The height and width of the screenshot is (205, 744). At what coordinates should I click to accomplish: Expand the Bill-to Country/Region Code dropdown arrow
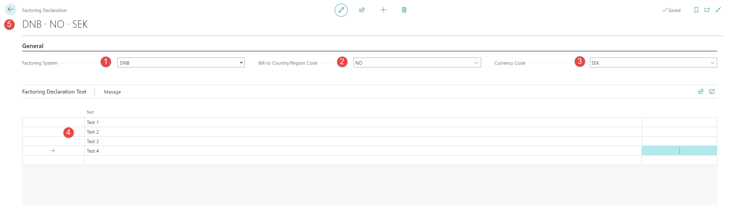476,63
